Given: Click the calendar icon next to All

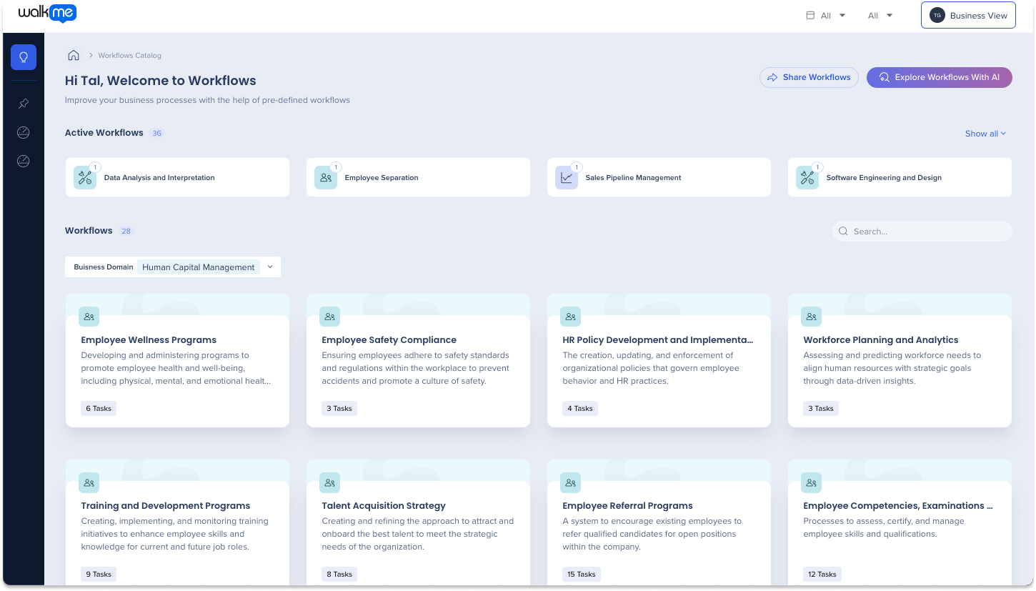Looking at the screenshot, I should 810,15.
